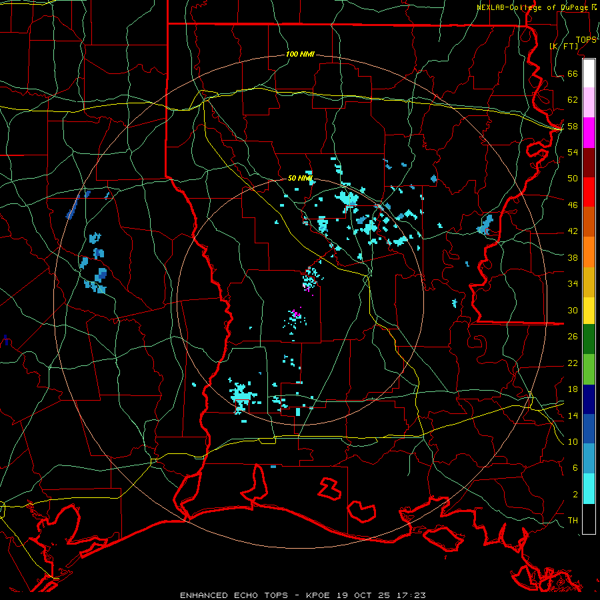Click the TH legend label
600x600 pixels.
573,521
